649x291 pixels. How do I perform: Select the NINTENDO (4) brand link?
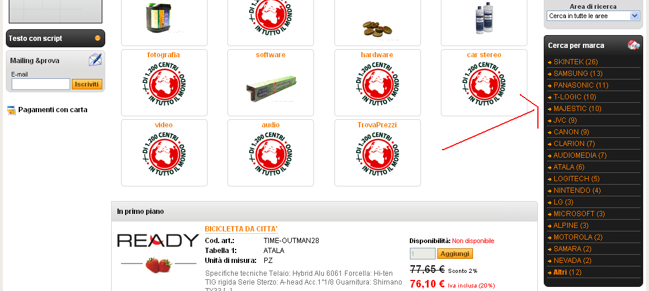coord(577,190)
